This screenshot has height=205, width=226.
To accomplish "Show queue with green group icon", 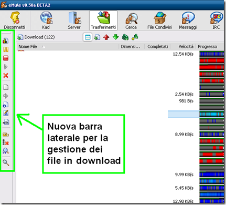I will pos(125,37).
